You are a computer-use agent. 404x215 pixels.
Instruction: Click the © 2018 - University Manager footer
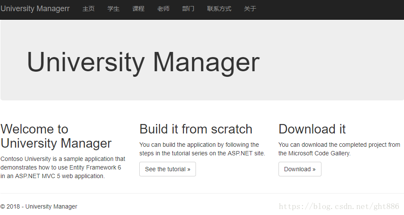(x=39, y=206)
